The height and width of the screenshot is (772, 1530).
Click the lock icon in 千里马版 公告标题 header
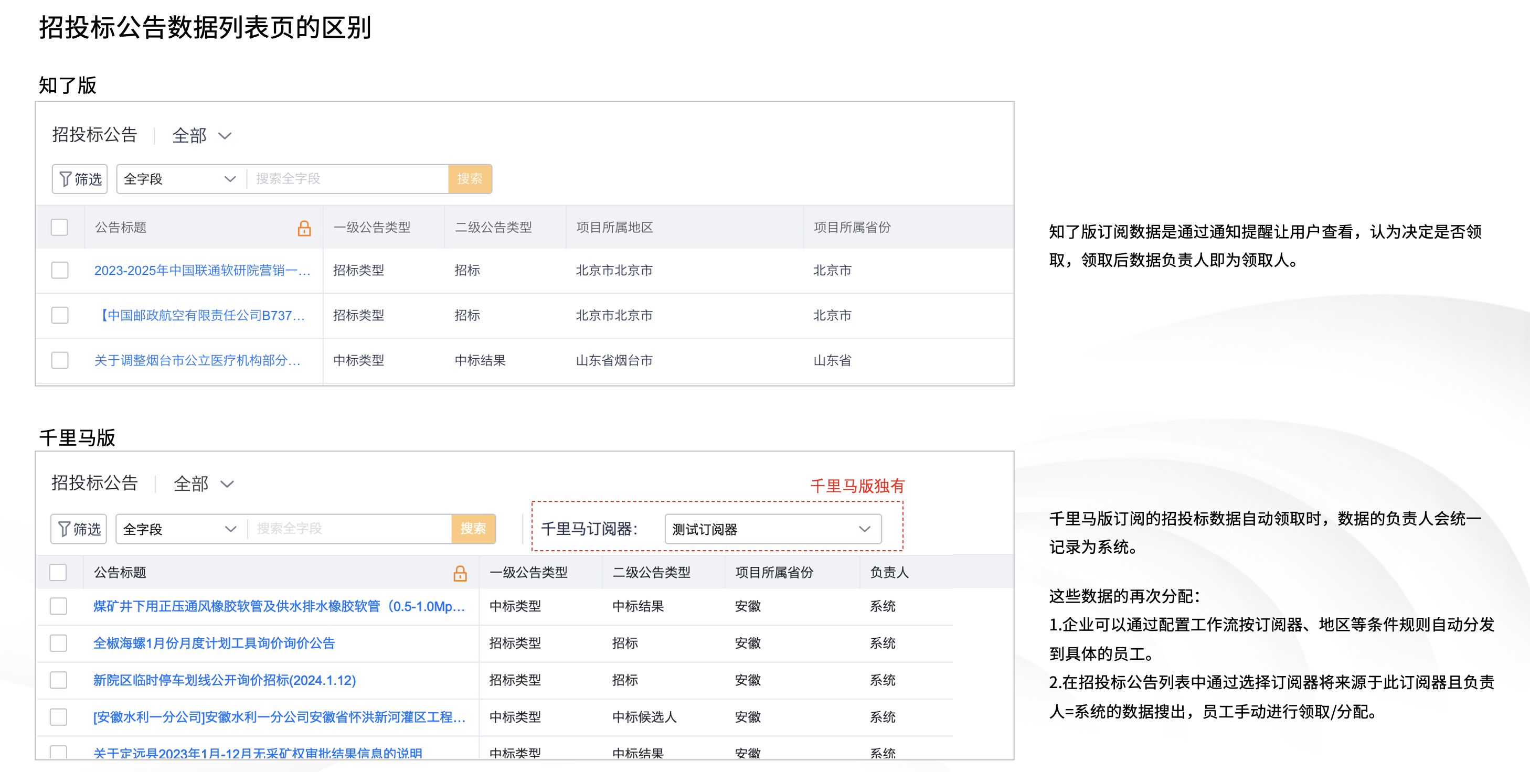point(460,573)
